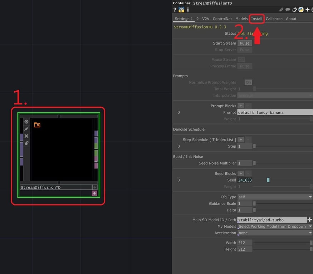Open the Cfg Type dropdown
Image resolution: width=313 pixels, height=274 pixels.
(275, 197)
